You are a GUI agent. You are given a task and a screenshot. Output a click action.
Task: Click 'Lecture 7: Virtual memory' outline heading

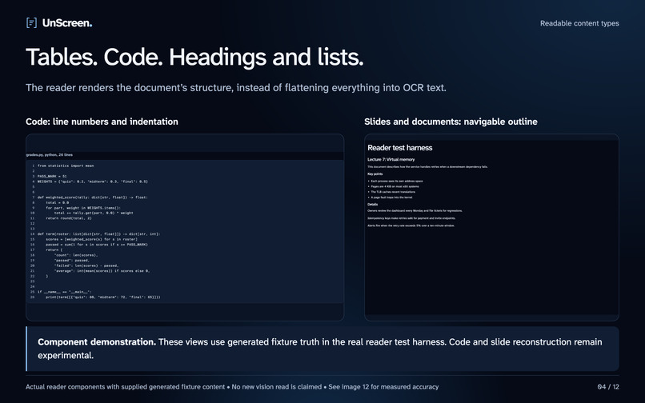pos(391,160)
